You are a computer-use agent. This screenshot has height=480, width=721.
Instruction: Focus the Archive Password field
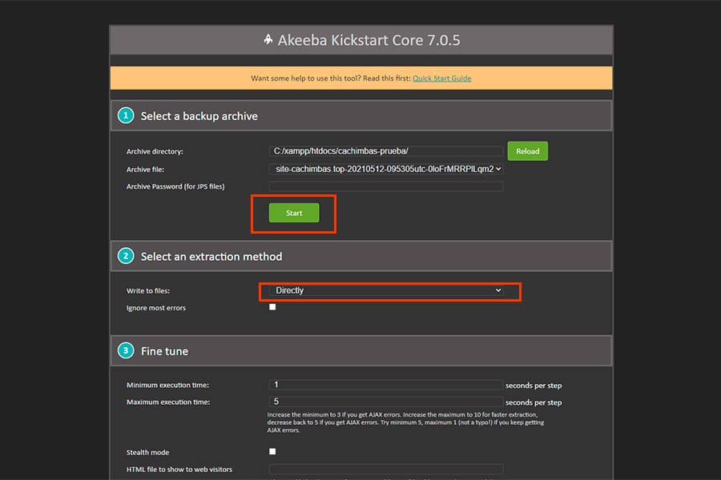[386, 186]
